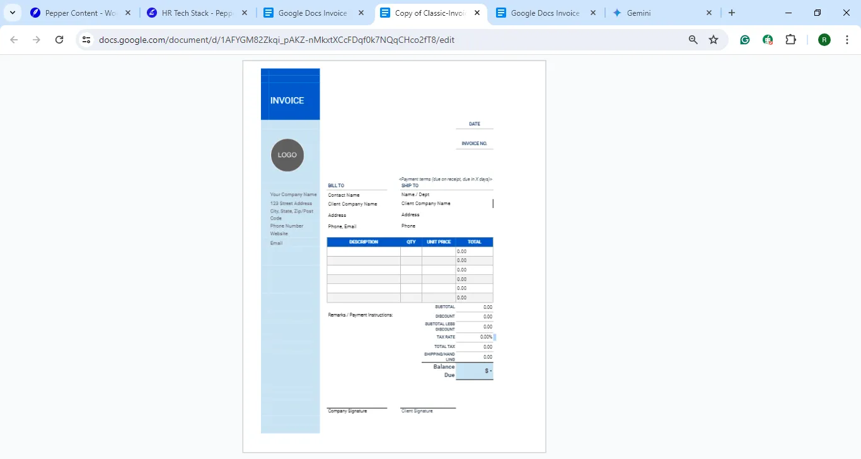Click Remarks / Payment Instructions text
This screenshot has height=459, width=861.
coord(361,315)
